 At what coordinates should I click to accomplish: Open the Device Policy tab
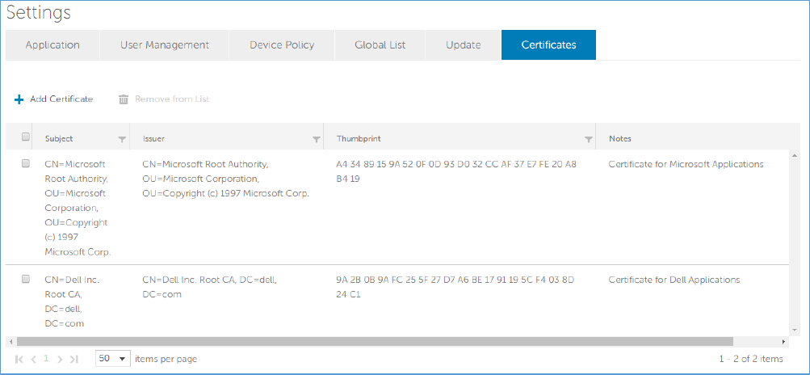click(282, 45)
